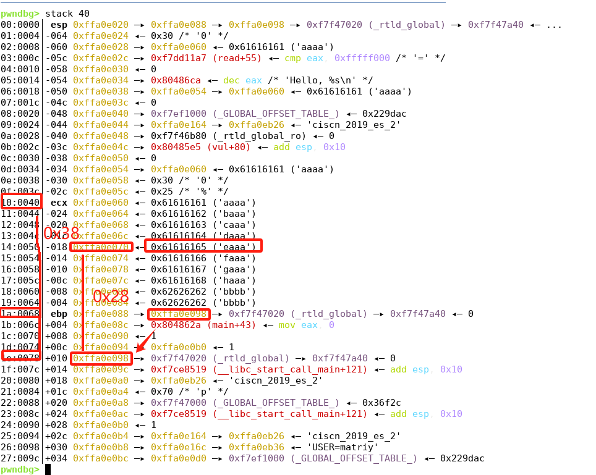This screenshot has width=596, height=475.
Task: Click the red 0x28 annotation label
Action: point(111,296)
